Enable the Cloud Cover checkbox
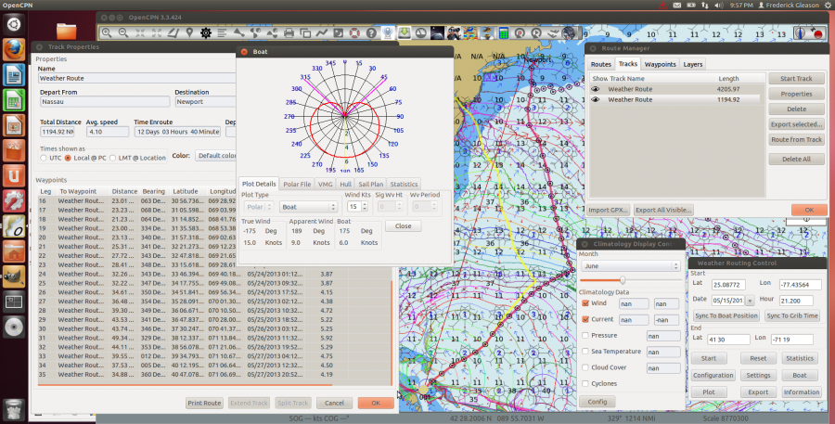Screen dimensions: 835x424 [x=585, y=367]
